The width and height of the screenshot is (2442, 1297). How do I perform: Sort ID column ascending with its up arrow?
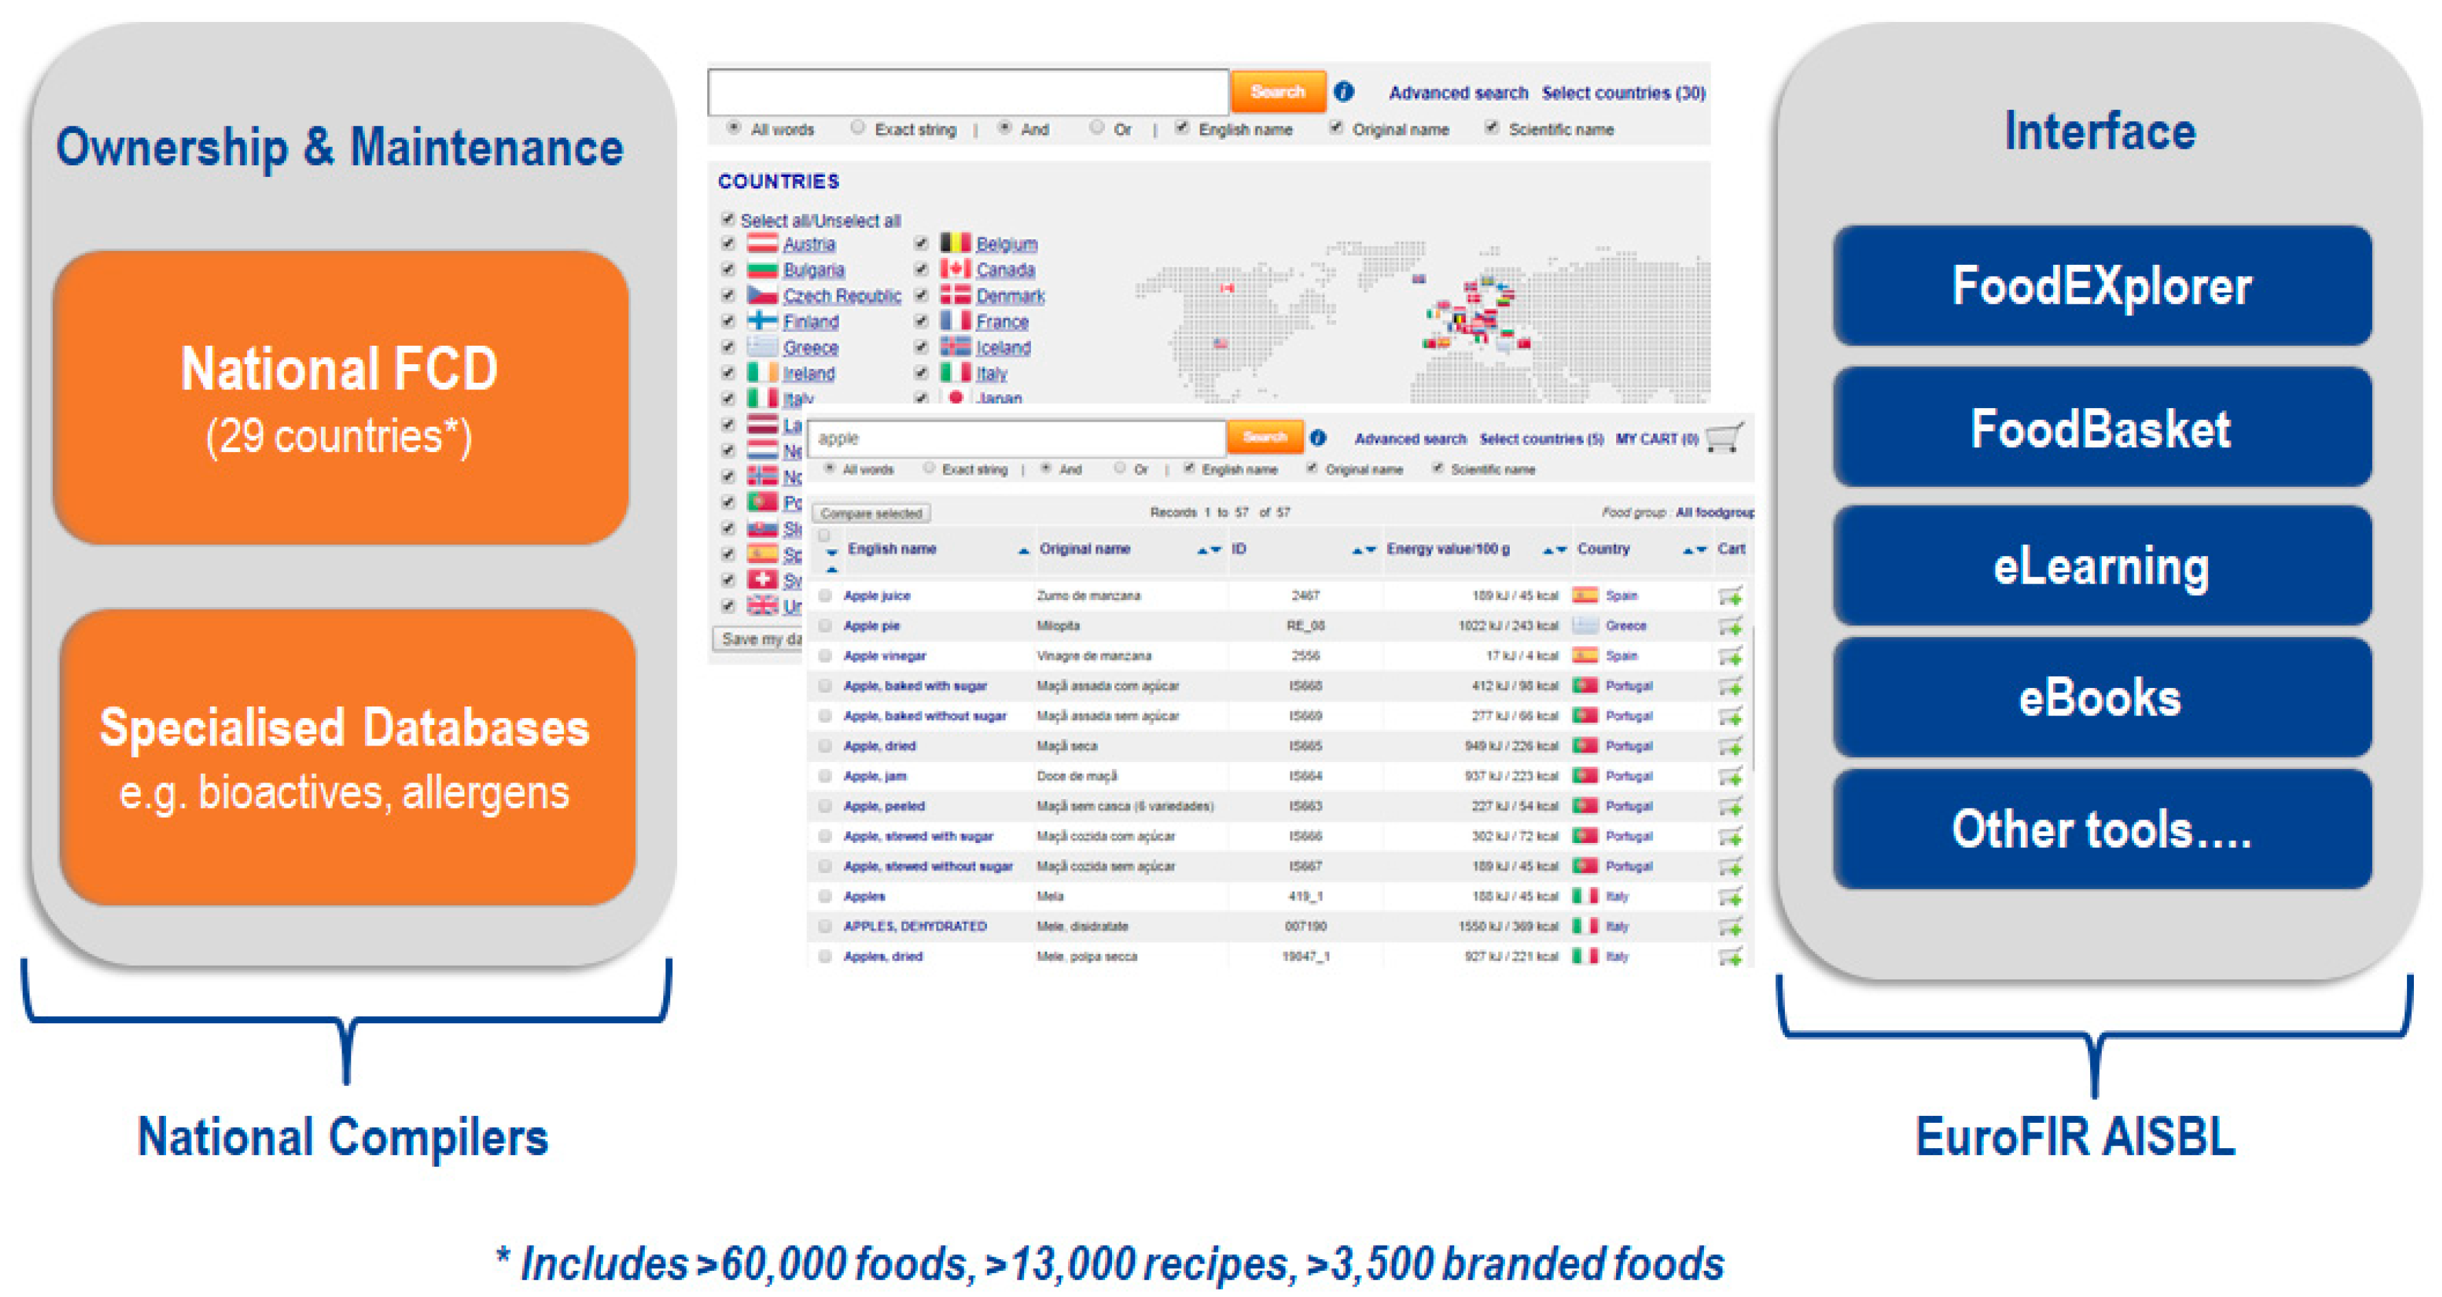(x=1357, y=550)
